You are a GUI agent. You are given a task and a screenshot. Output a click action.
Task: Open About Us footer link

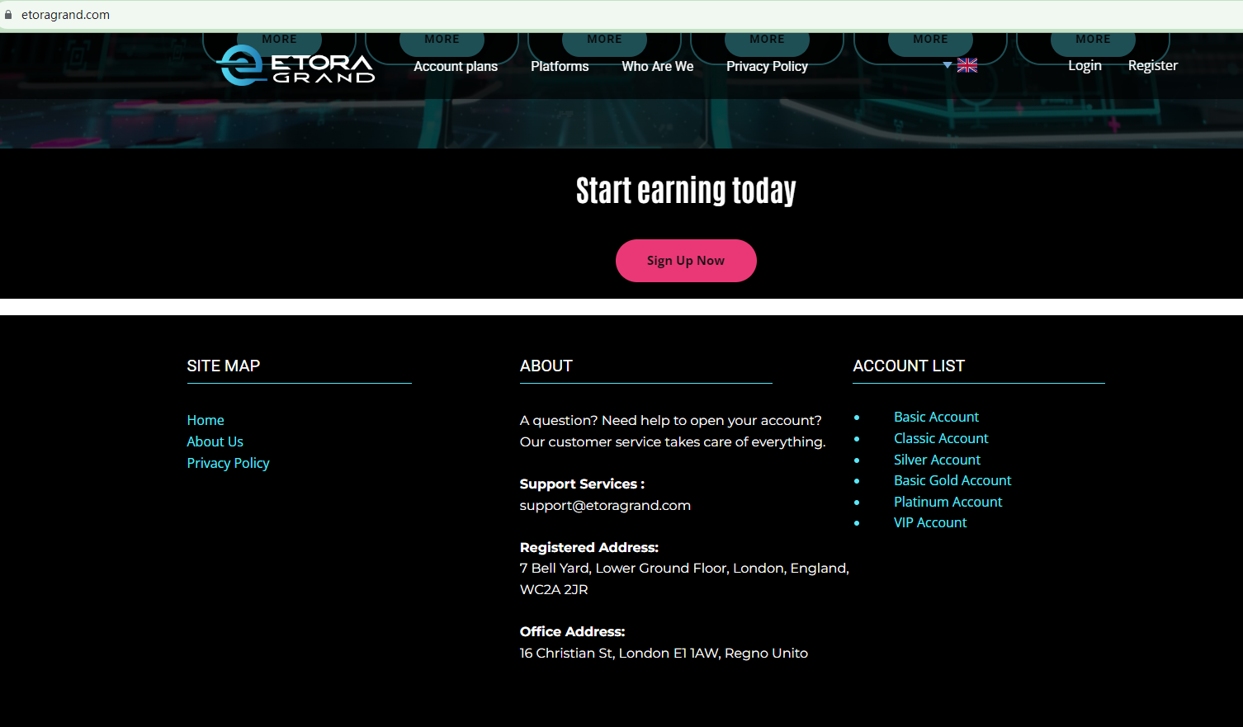pos(215,441)
